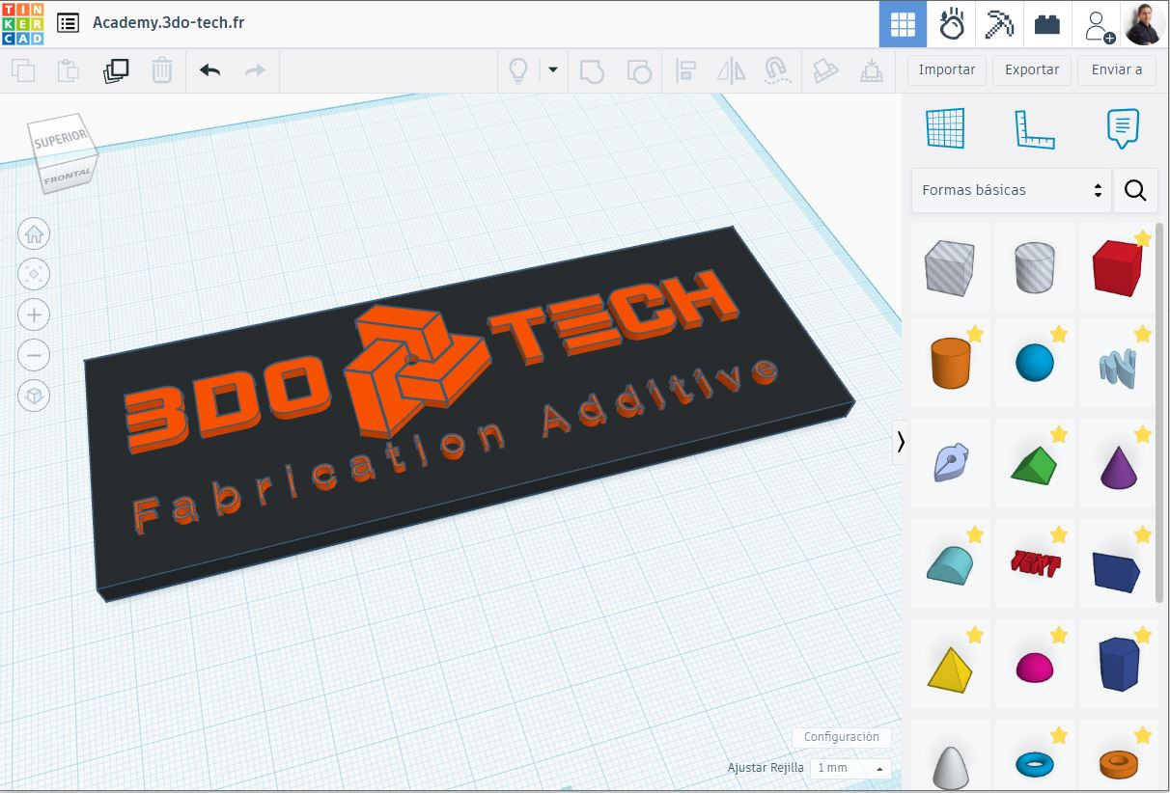Click the Cruise magnet icon
Screen dimensions: 1170x793
(777, 70)
